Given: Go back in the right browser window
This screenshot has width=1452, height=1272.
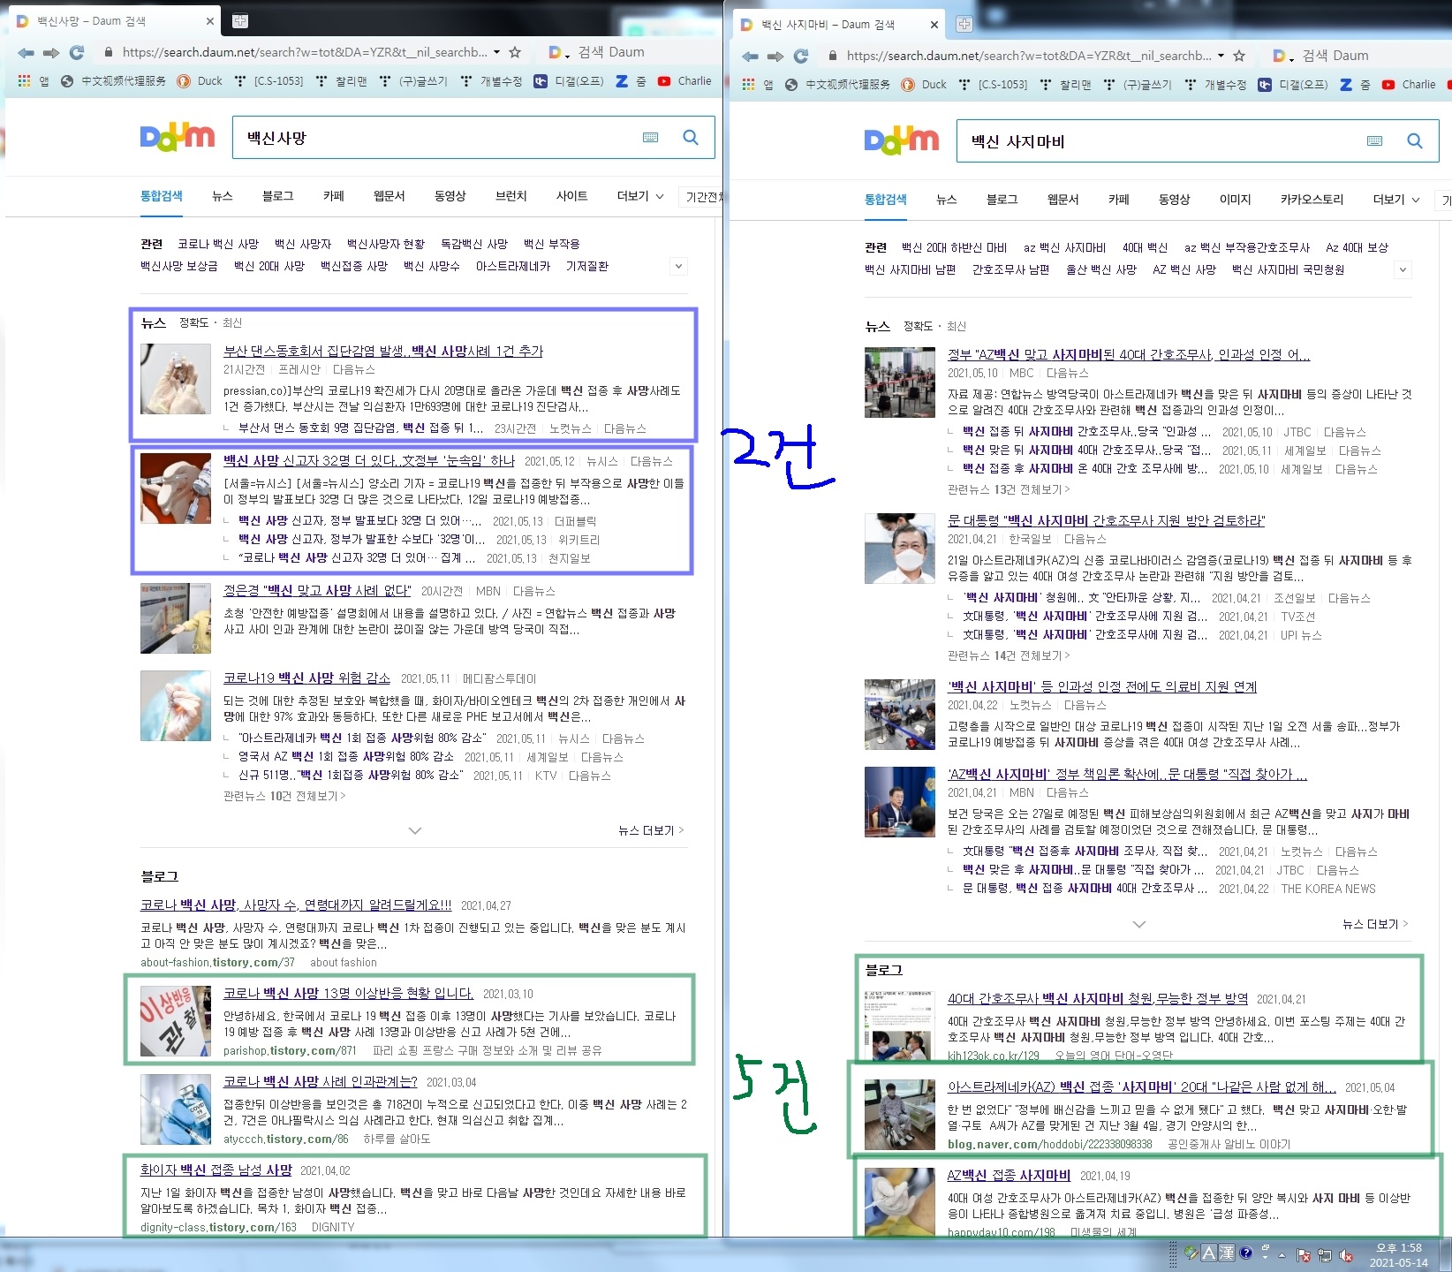Looking at the screenshot, I should (751, 56).
